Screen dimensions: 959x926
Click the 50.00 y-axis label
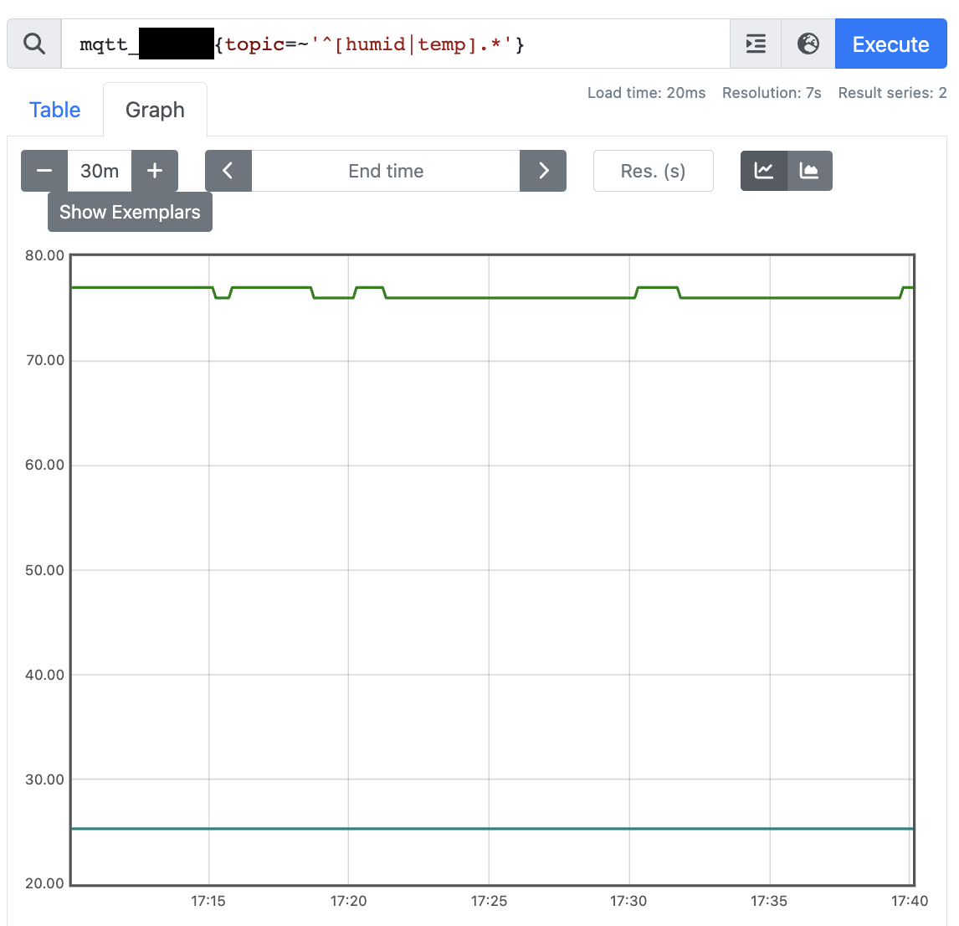pyautogui.click(x=44, y=570)
